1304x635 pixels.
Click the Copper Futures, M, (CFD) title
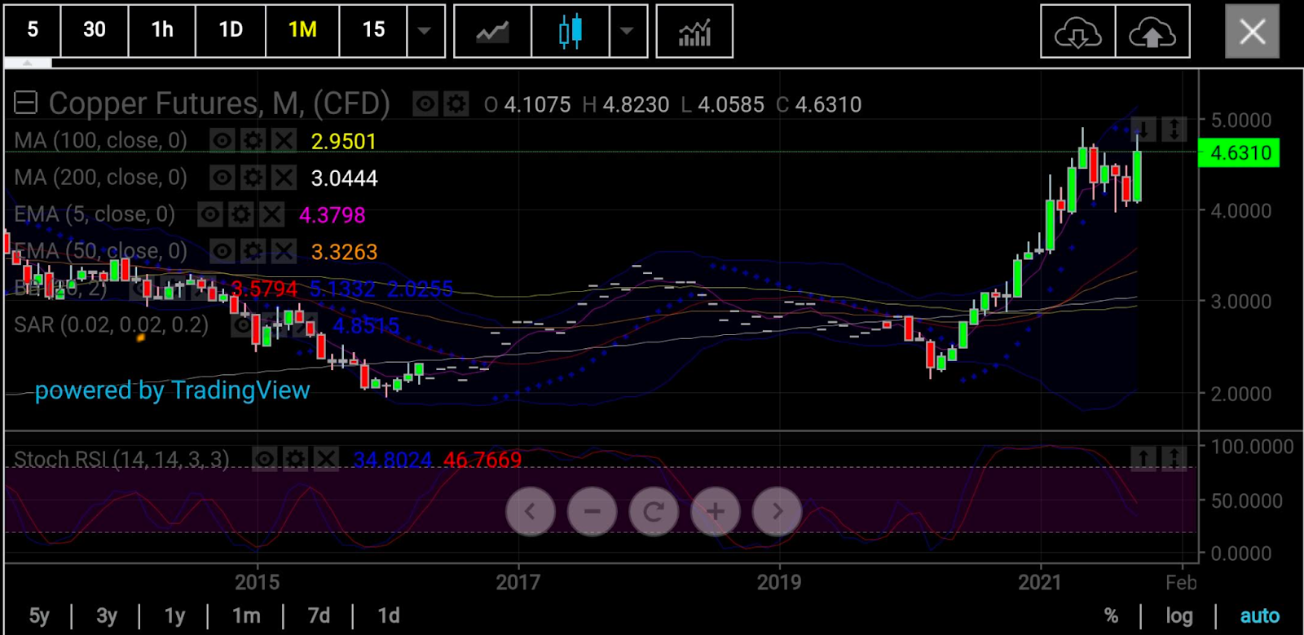[x=219, y=104]
